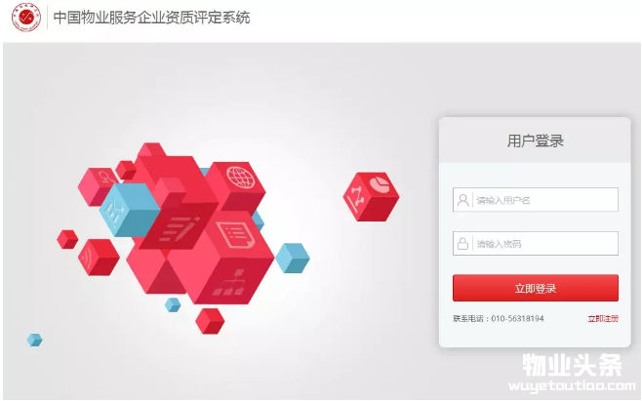The height and width of the screenshot is (401, 642).
Task: Click the globe icon on red cube
Action: pyautogui.click(x=240, y=177)
